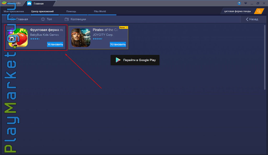
Task: Open the account profile icon in title bar
Action: [x=239, y=3]
